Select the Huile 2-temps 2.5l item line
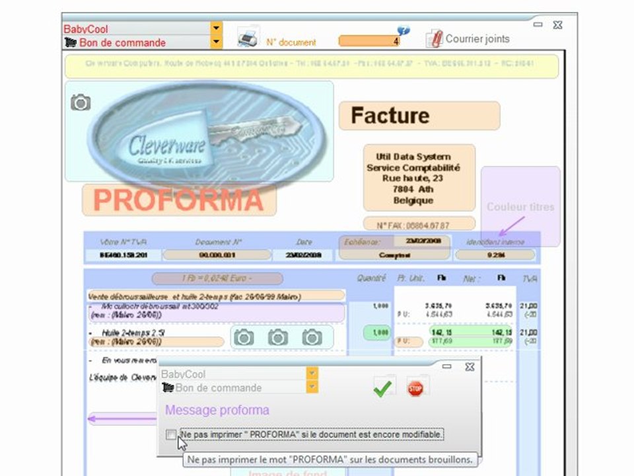 click(x=133, y=333)
